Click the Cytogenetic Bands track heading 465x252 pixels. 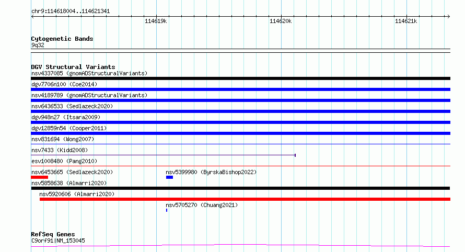pyautogui.click(x=62, y=39)
